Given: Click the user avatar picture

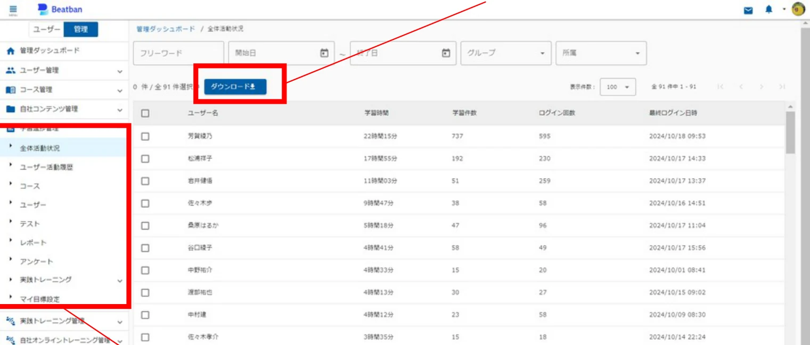Looking at the screenshot, I should (x=798, y=10).
